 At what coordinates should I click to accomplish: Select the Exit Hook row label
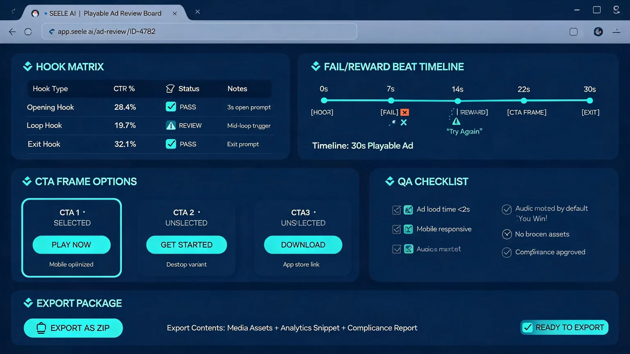click(x=44, y=144)
